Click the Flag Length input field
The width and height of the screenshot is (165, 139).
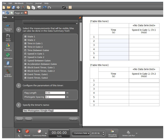[55, 93]
